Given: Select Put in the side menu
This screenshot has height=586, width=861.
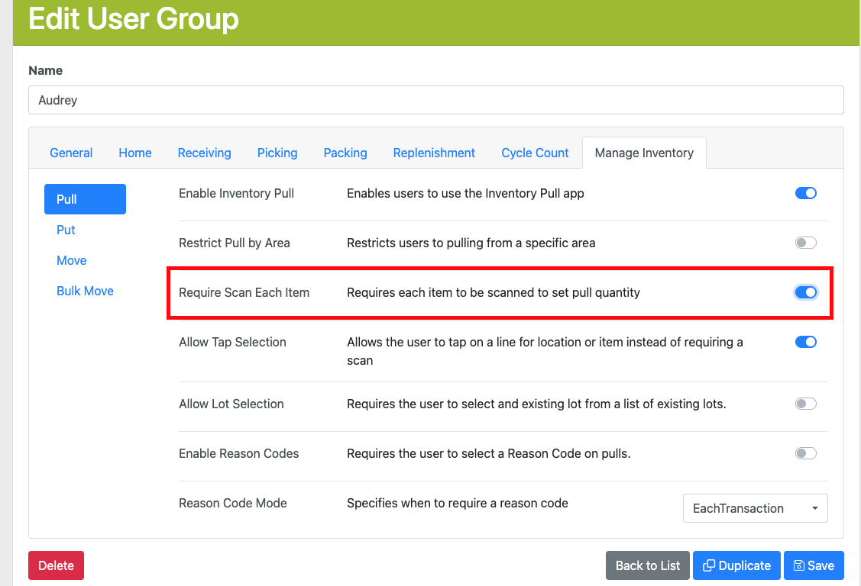Looking at the screenshot, I should point(66,230).
